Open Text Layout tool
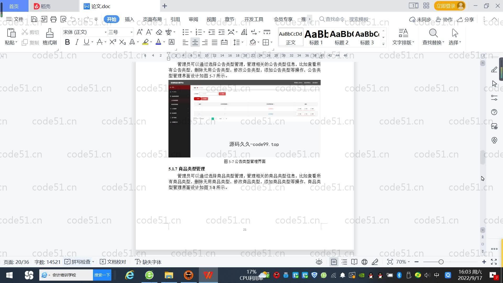The image size is (503, 283). pos(403,37)
